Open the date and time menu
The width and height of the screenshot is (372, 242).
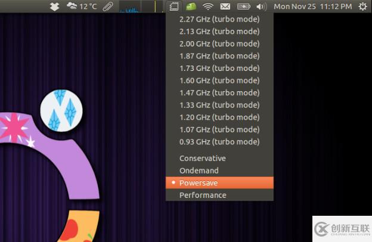313,7
